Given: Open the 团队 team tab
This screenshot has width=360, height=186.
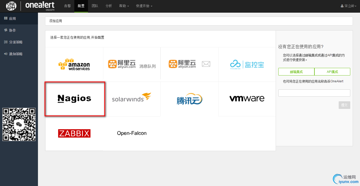Looking at the screenshot, I should click(95, 6).
